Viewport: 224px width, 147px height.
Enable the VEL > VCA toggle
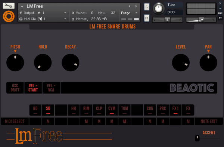pyautogui.click(x=51, y=88)
